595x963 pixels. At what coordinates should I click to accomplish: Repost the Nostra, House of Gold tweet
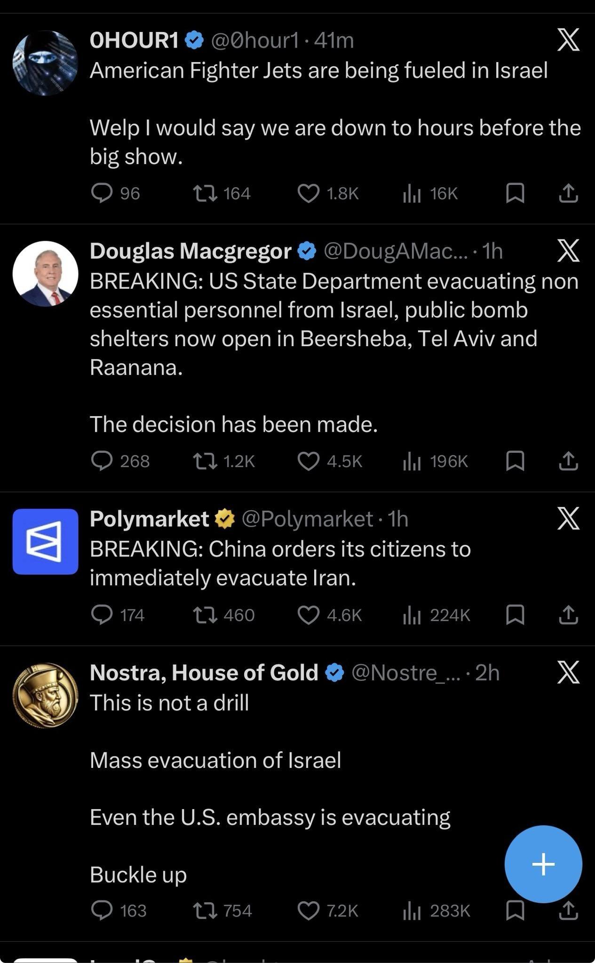(x=206, y=911)
